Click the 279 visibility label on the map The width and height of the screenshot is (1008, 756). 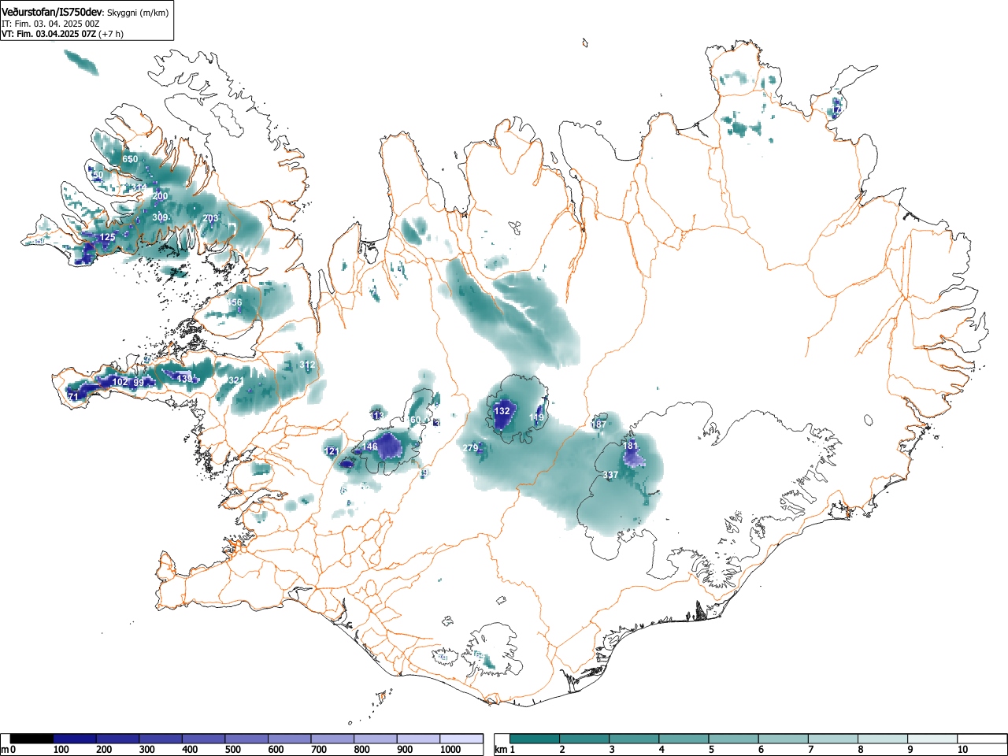point(470,448)
